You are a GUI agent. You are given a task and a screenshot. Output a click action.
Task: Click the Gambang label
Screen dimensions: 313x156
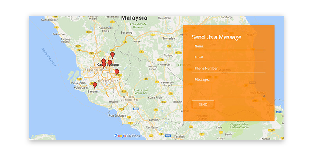click(x=226, y=17)
